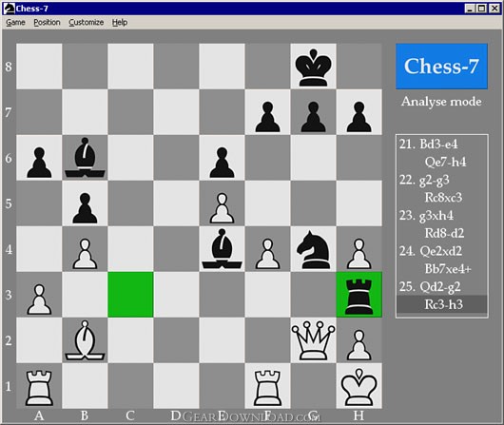Screen dimensions: 504x425
Task: Maximize the Chess-7 window
Action: tap(482, 9)
